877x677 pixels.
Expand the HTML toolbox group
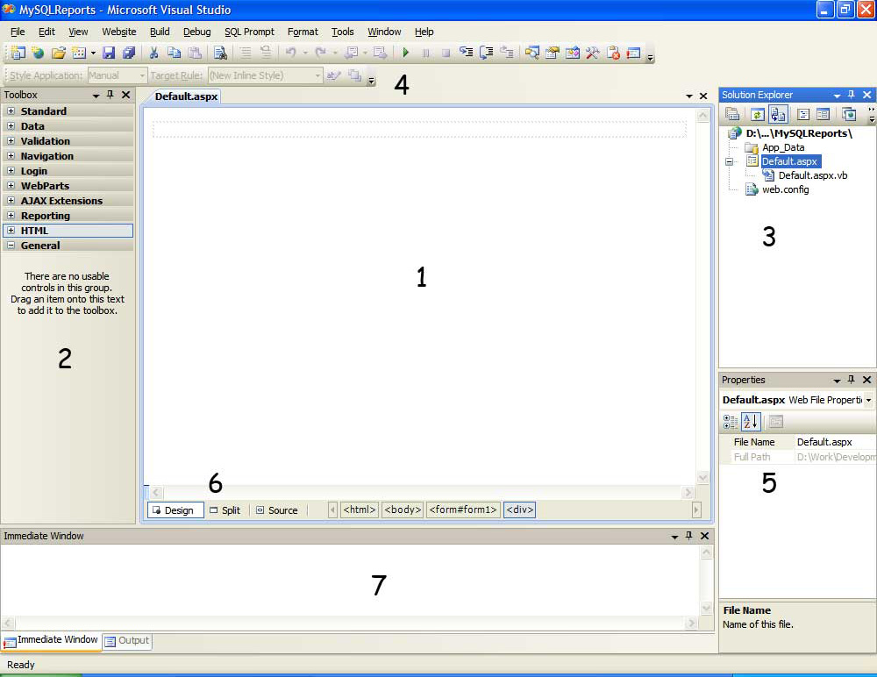11,230
